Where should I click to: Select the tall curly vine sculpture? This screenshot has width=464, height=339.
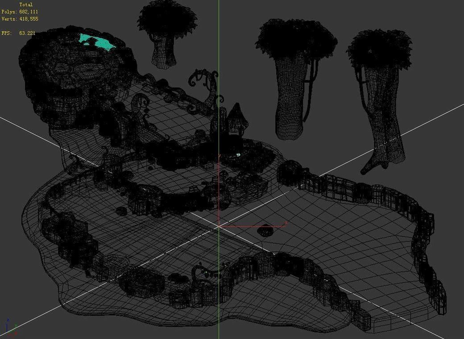coord(207,89)
